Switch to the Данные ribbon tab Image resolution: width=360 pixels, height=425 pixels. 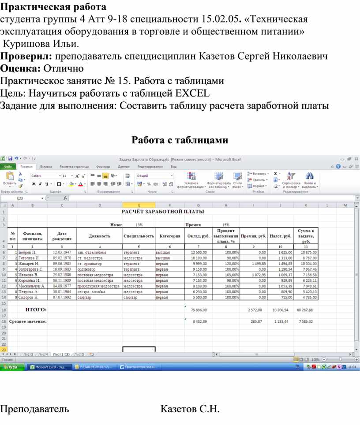click(x=124, y=166)
